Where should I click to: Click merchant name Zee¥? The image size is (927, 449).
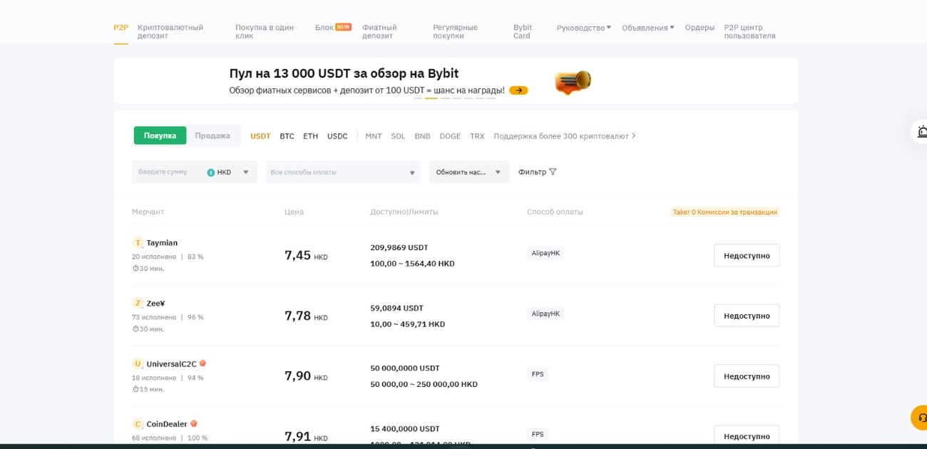[155, 304]
